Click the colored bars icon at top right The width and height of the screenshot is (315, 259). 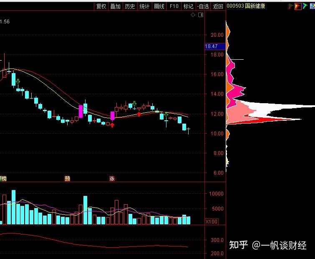(x=290, y=6)
